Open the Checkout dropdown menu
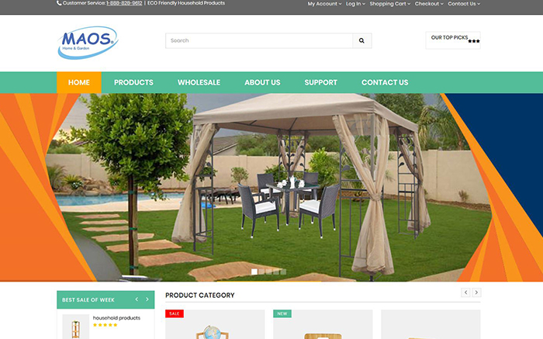This screenshot has width=543, height=339. point(428,3)
